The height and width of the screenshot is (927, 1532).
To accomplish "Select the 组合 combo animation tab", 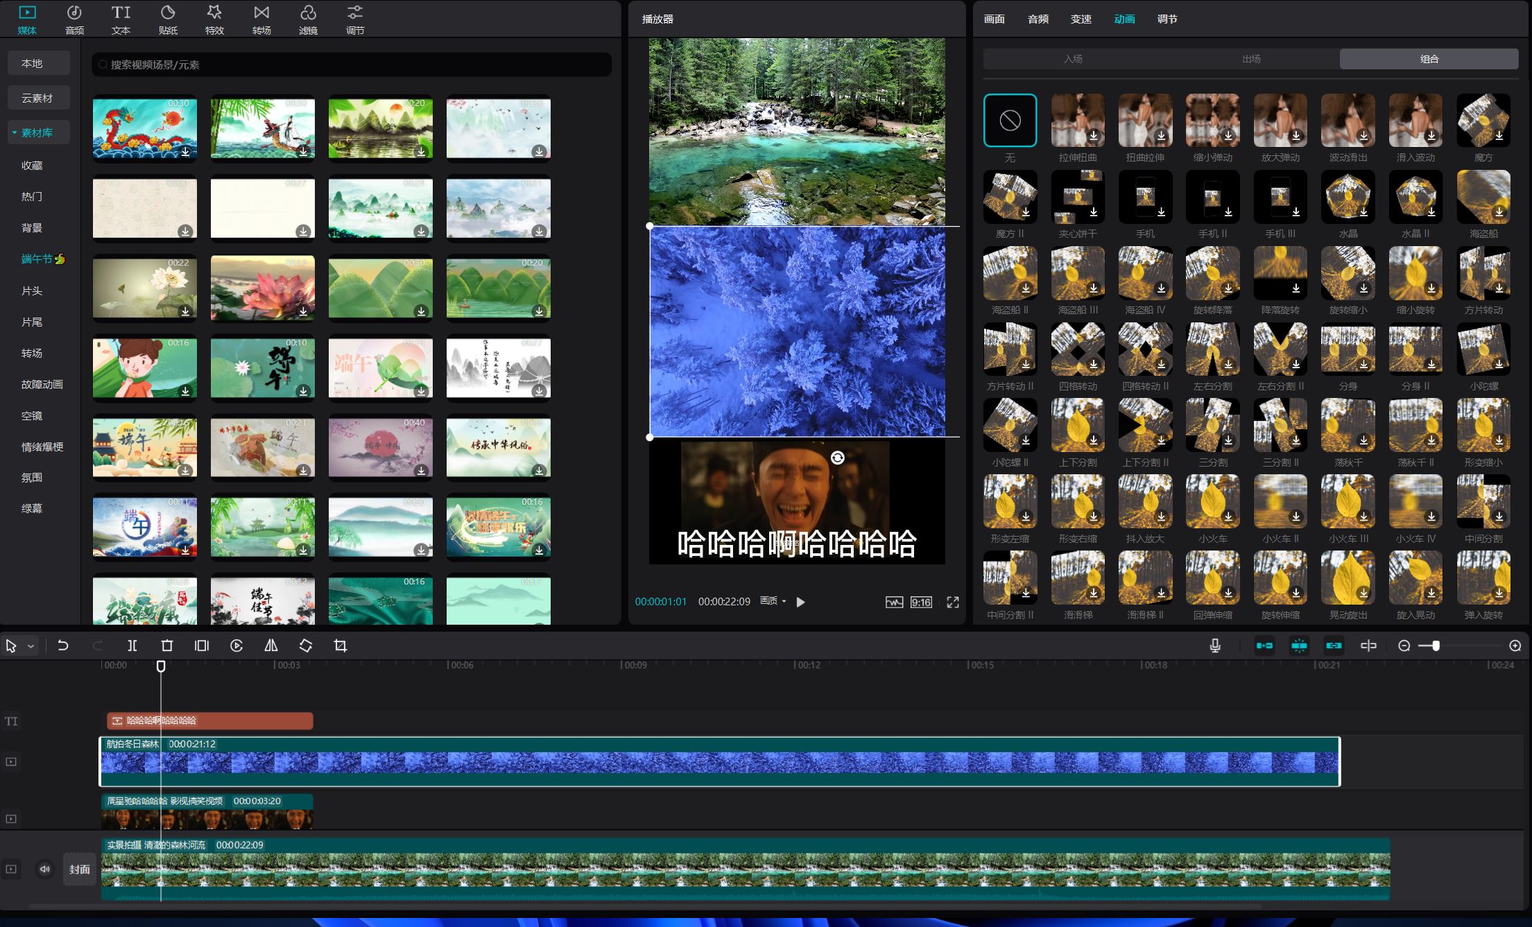I will pyautogui.click(x=1429, y=59).
